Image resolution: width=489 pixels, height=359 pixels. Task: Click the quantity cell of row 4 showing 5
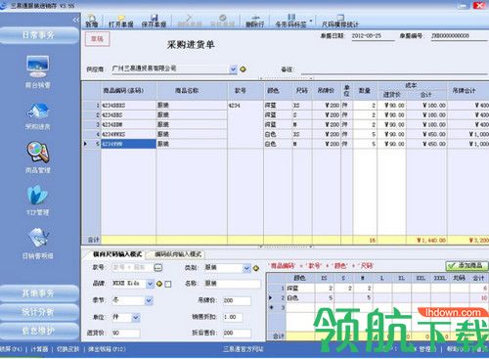365,134
